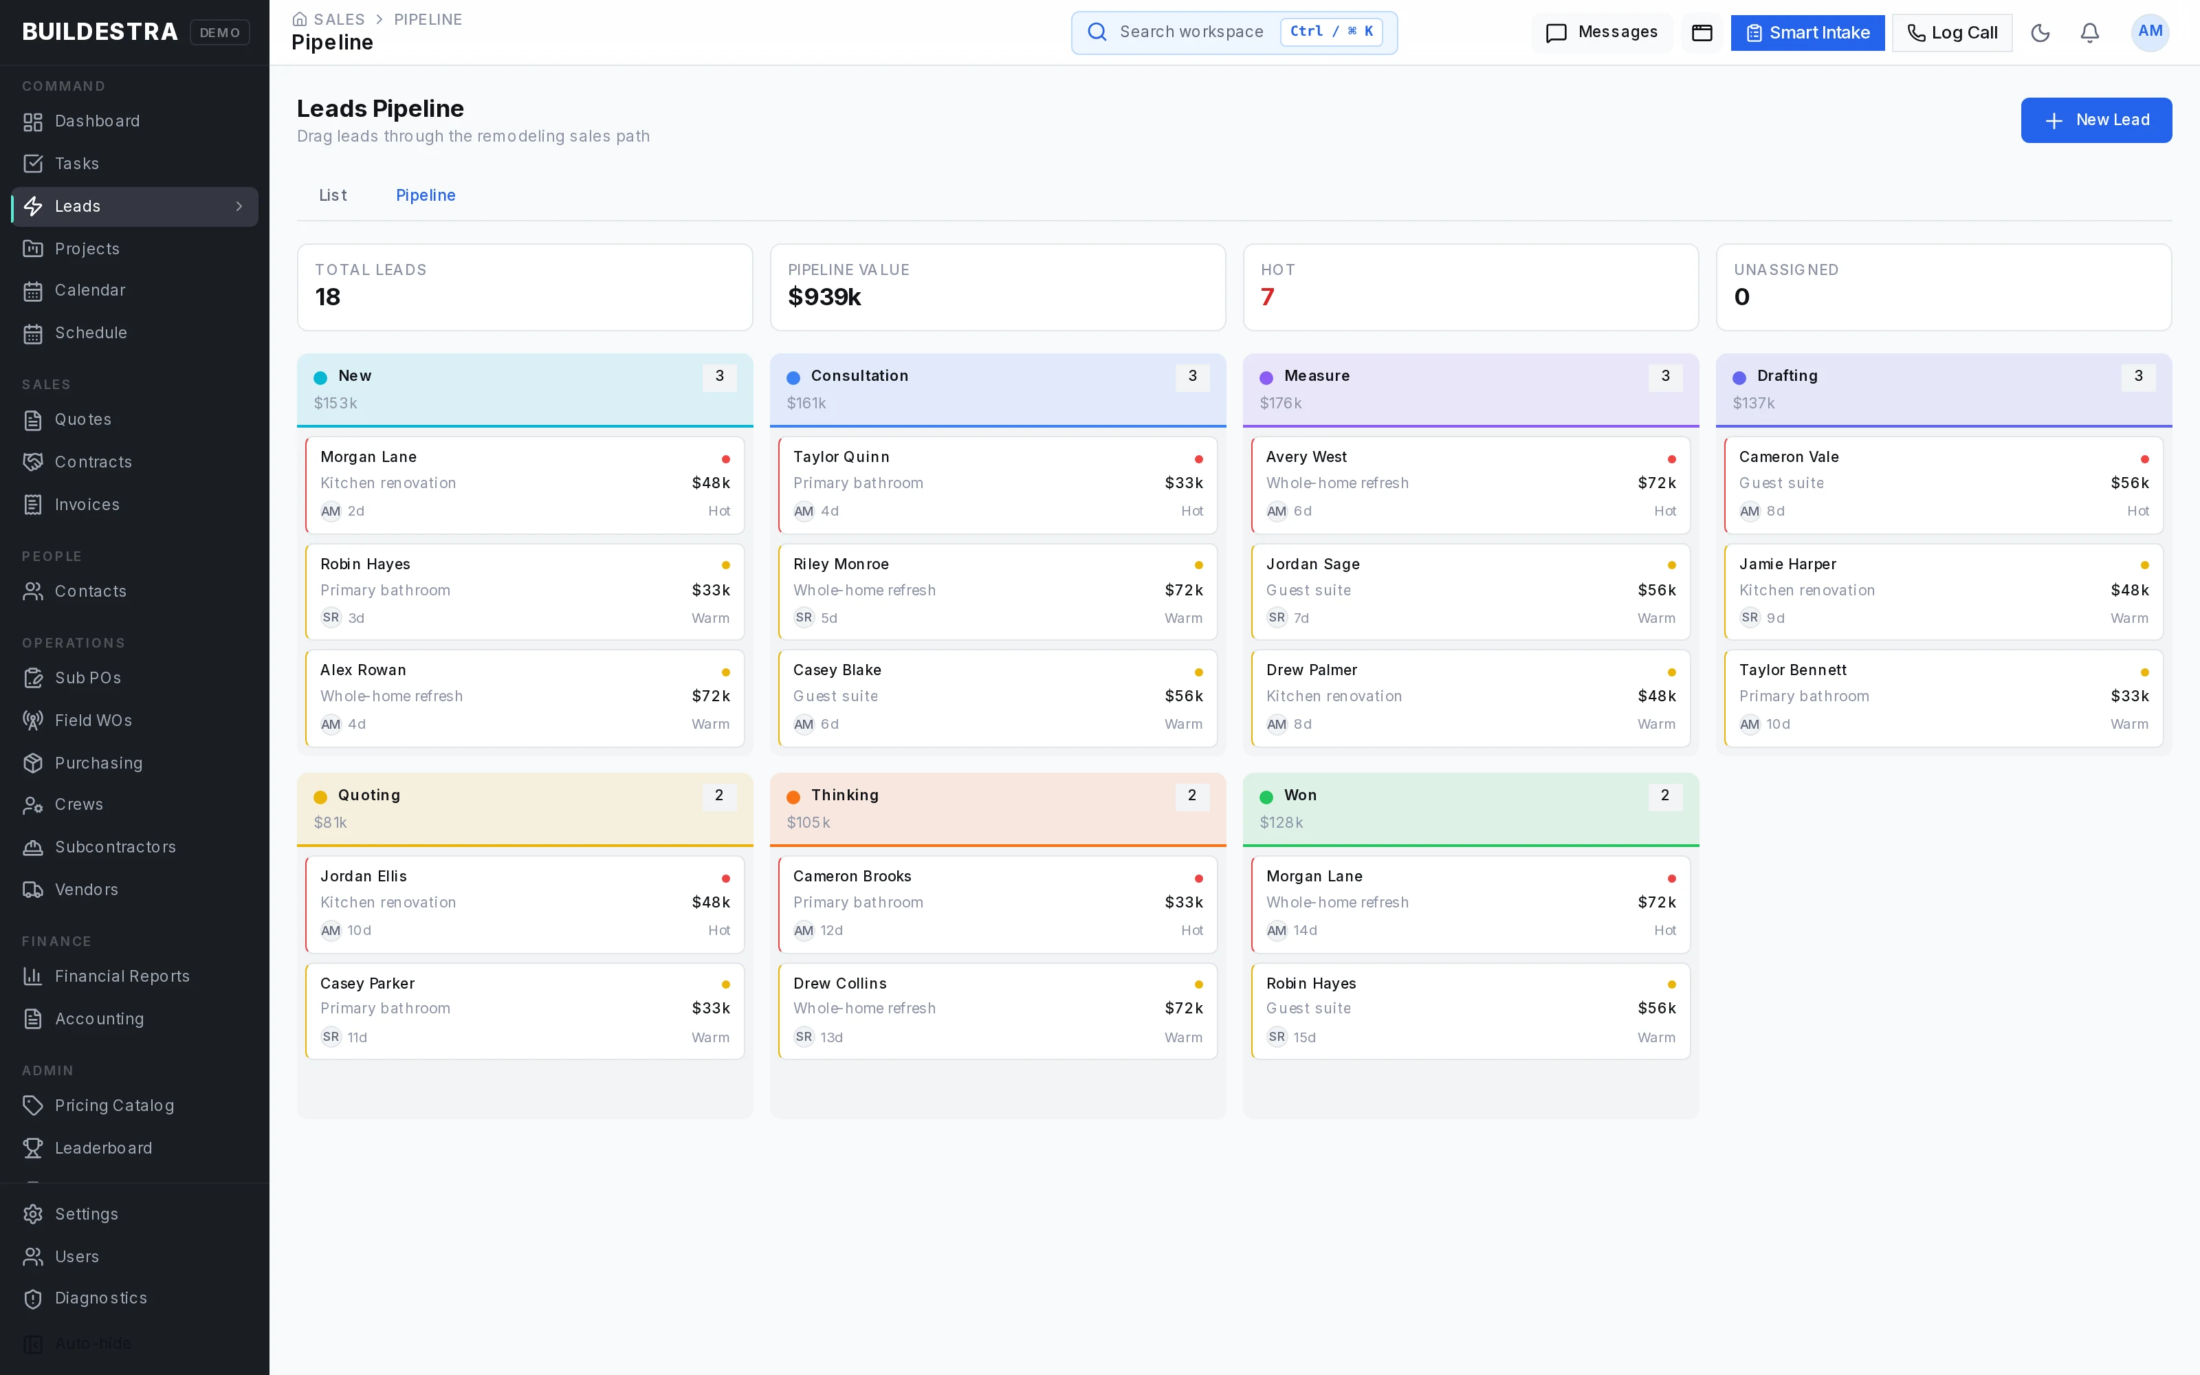The width and height of the screenshot is (2200, 1375).
Task: Open the AM user avatar menu
Action: (x=2150, y=32)
